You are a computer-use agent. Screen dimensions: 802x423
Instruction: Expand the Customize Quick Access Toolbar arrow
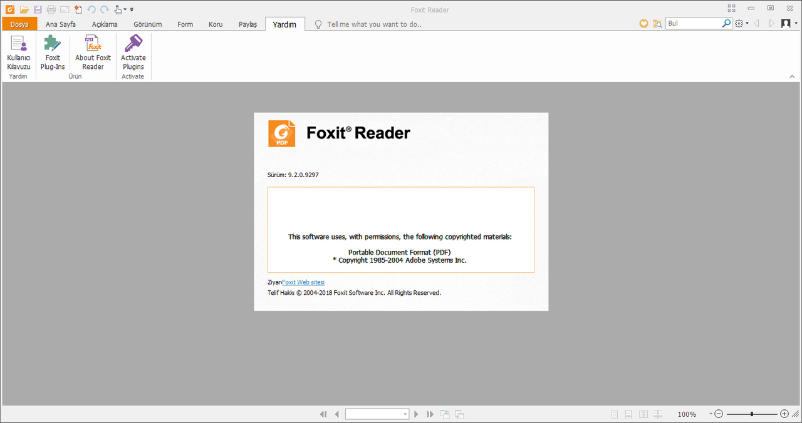pos(132,10)
